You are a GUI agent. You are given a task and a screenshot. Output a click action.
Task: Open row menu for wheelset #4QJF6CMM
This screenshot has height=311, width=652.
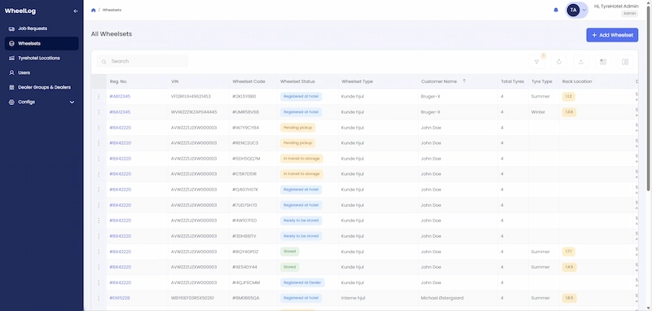point(99,283)
